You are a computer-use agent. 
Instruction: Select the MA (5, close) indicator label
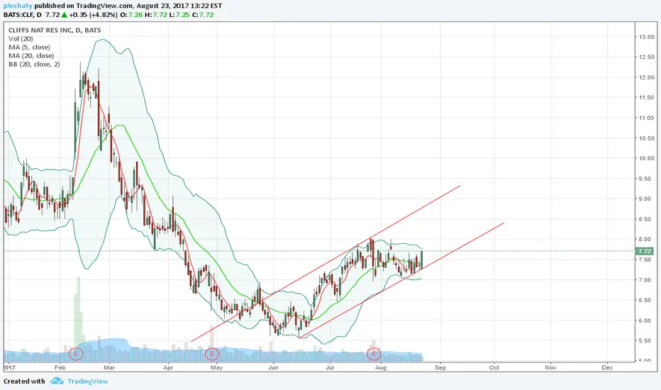pyautogui.click(x=29, y=48)
